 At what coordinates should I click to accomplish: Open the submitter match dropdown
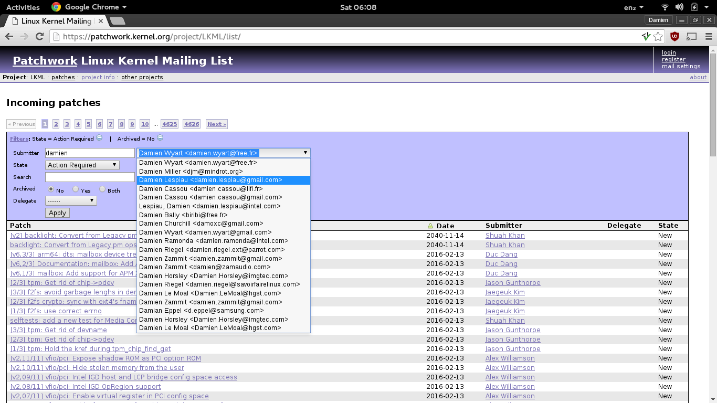tap(224, 153)
